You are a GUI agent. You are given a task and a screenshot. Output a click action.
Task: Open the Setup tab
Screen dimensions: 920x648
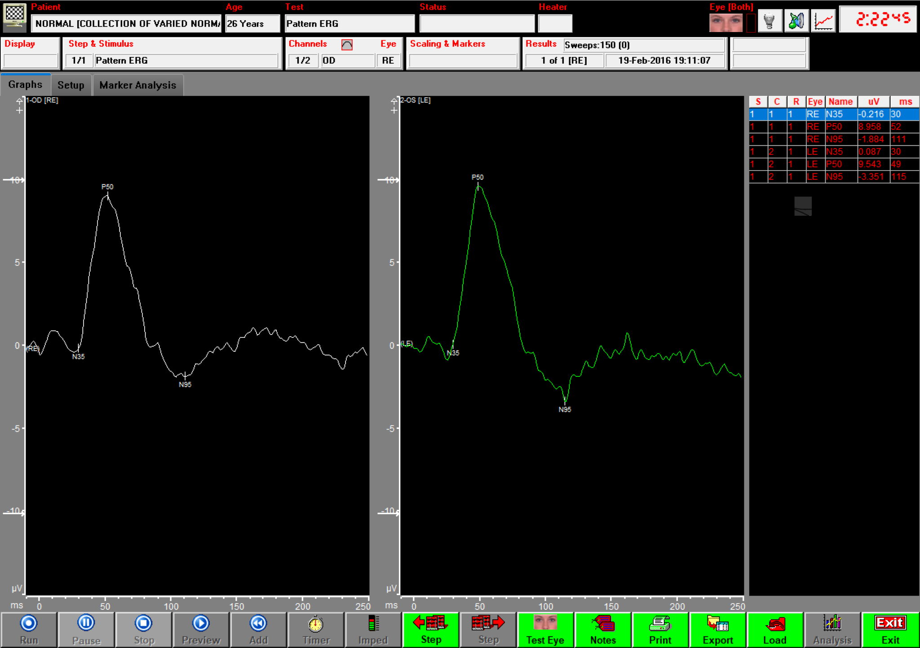tap(71, 85)
